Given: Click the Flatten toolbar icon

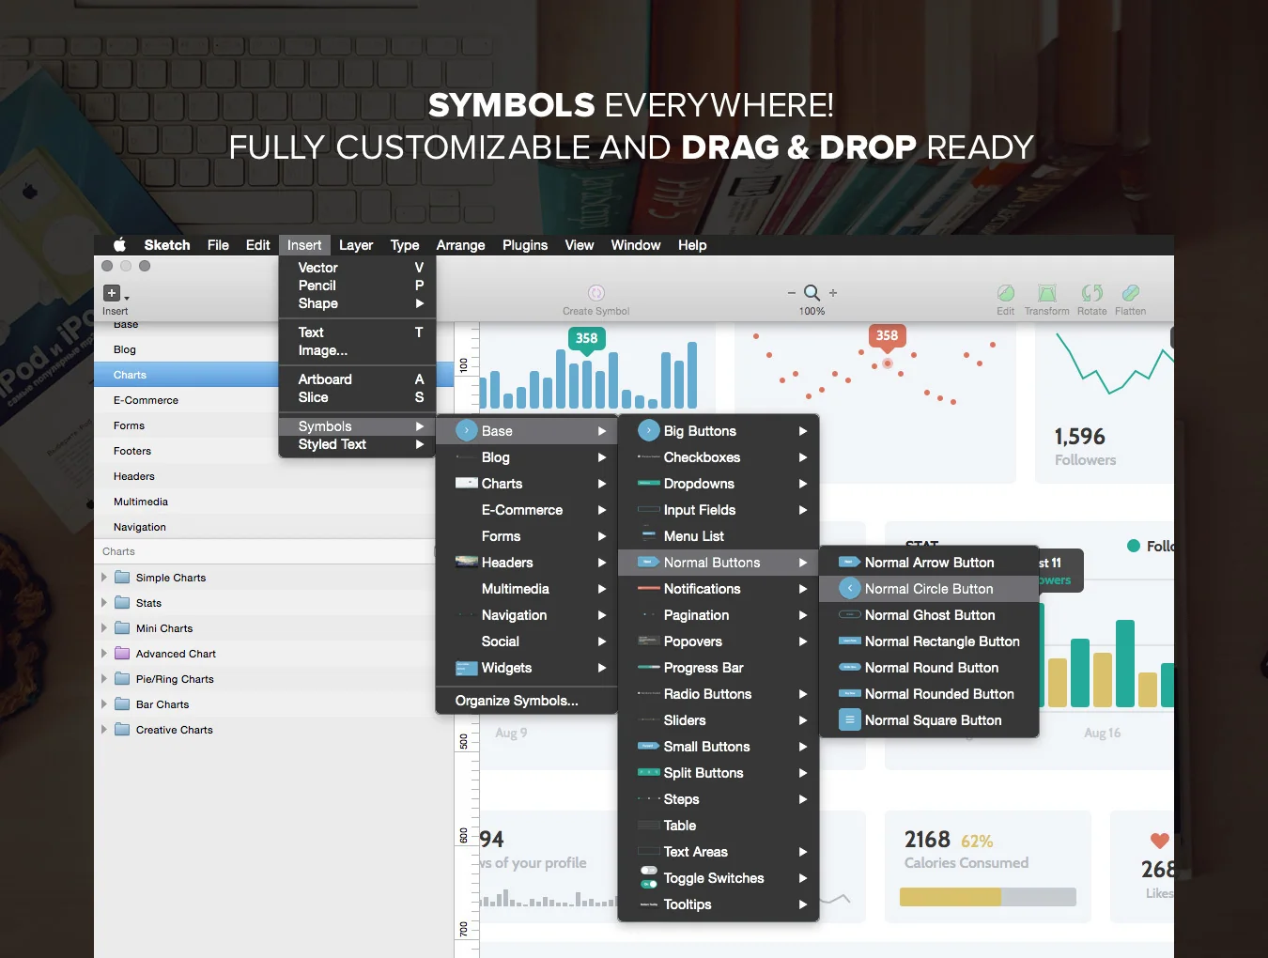Looking at the screenshot, I should point(1131,293).
